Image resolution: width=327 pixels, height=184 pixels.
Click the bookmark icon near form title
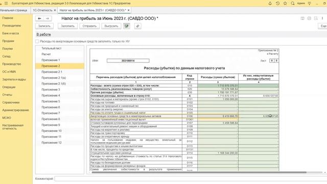(x=316, y=18)
